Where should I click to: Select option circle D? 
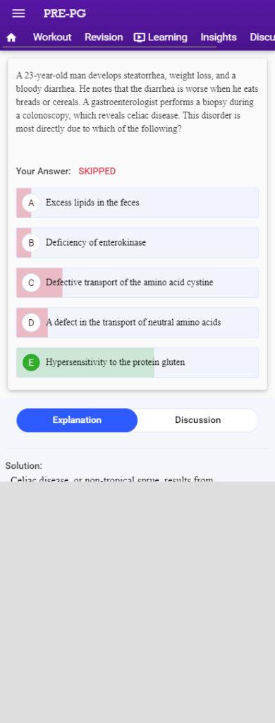point(31,322)
